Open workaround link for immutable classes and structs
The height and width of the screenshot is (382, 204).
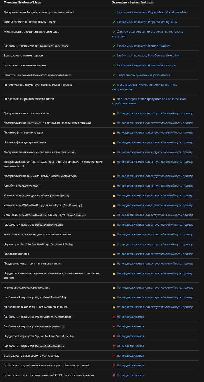[x=155, y=176]
